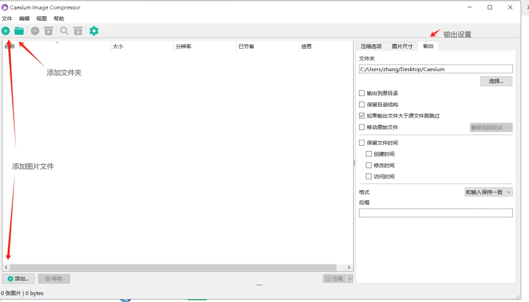This screenshot has height=302, width=529.
Task: Switch to the 压缩选项 tab
Action: point(371,46)
